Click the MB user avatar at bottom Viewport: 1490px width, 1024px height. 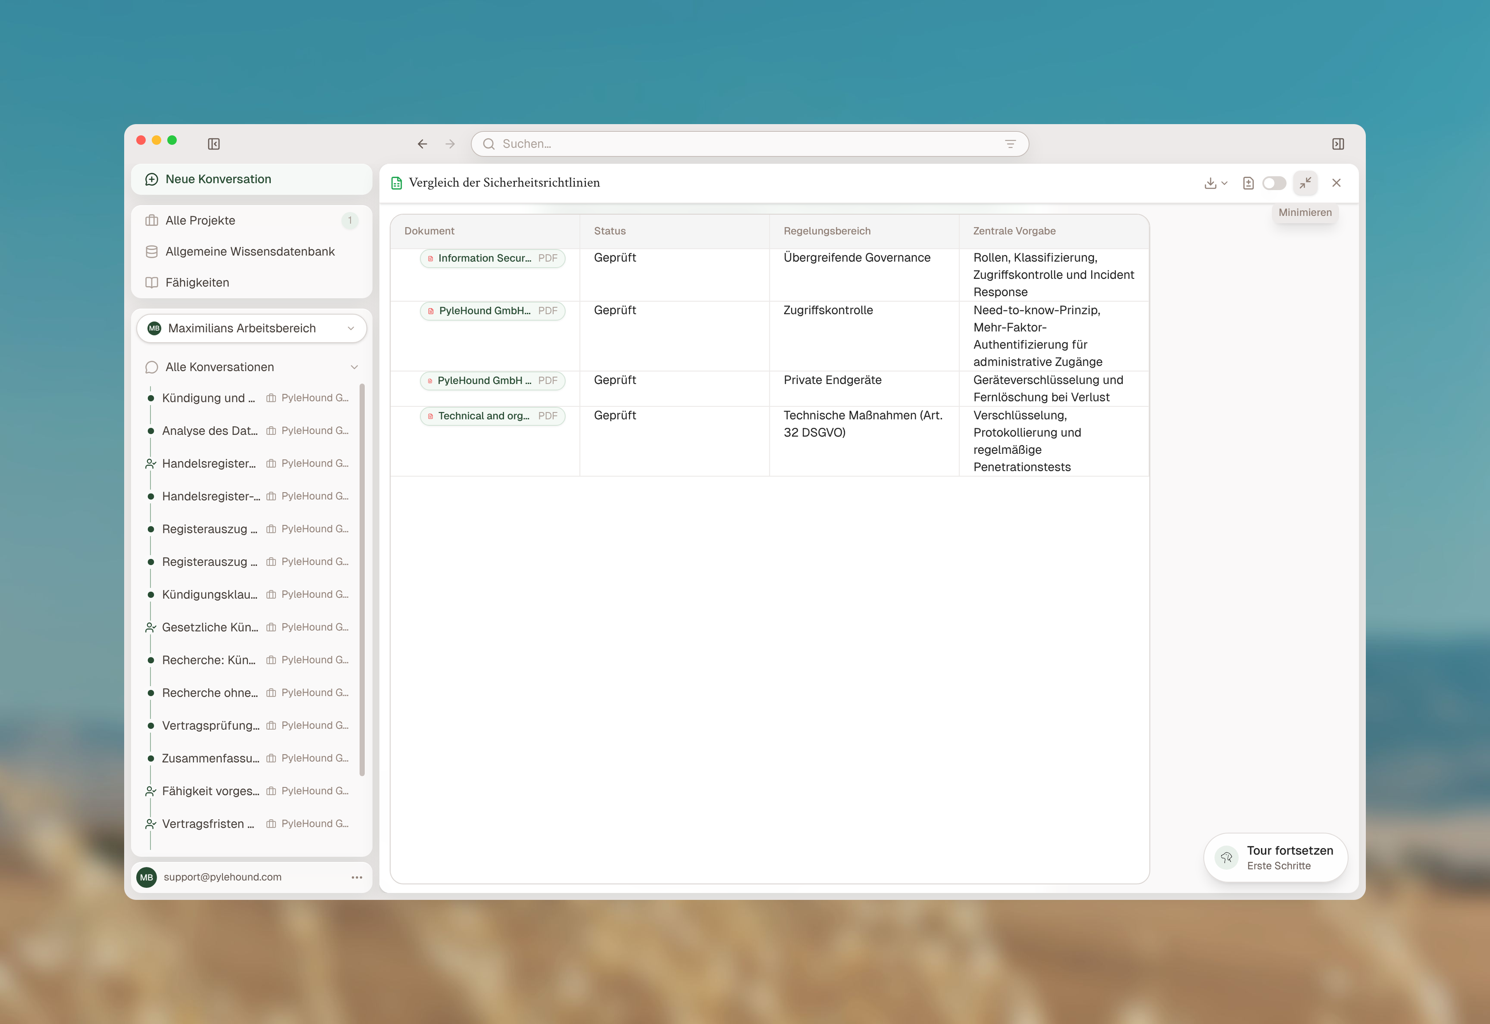coord(147,877)
